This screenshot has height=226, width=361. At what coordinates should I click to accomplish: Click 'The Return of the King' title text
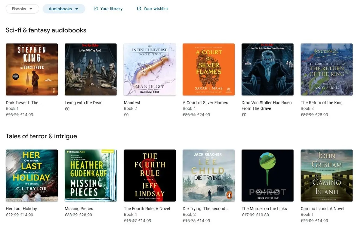coord(322,103)
